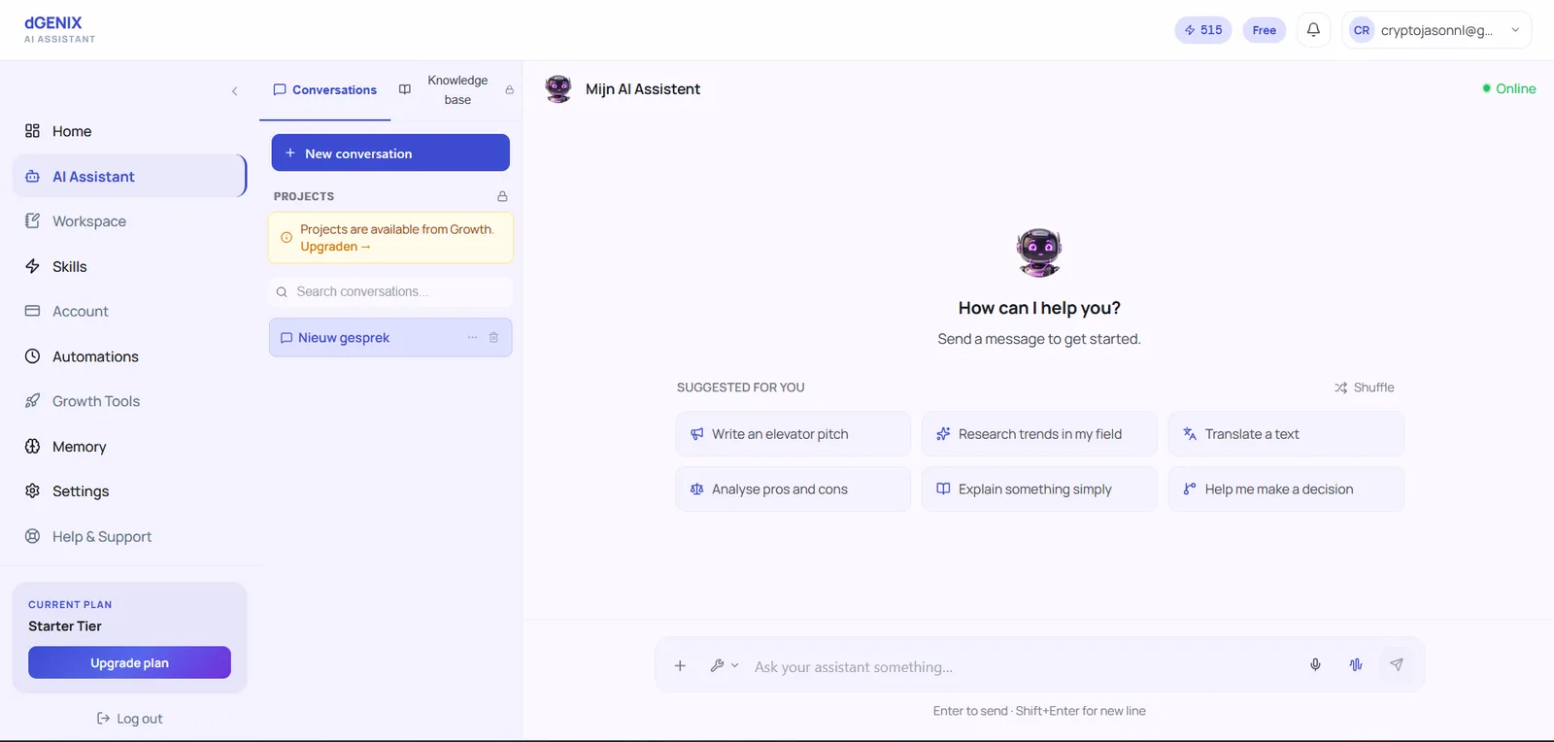Choose Research trends in my field

click(1039, 434)
